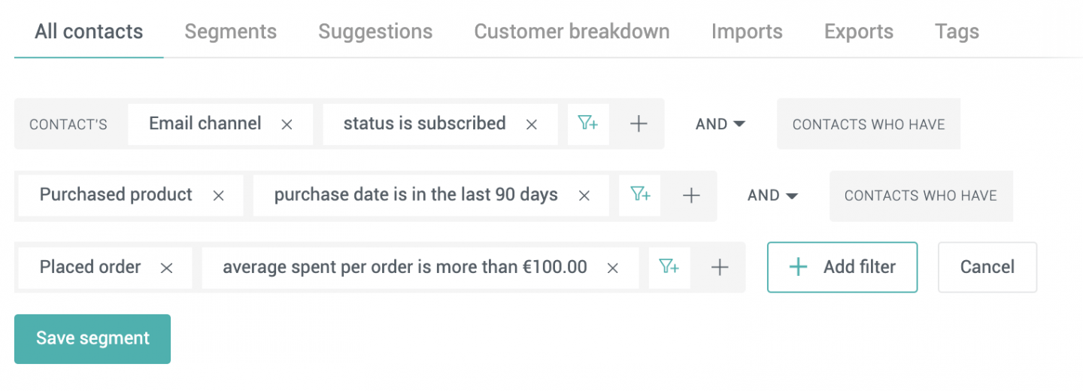Remove the purchase date in last 90 days condition
Viewport: 1083px width, 391px height.
coord(584,195)
